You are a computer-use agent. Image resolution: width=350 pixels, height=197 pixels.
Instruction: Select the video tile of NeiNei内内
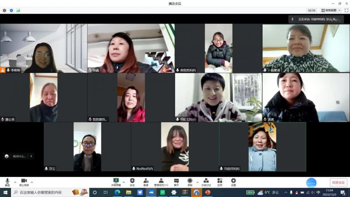pyautogui.click(x=175, y=147)
